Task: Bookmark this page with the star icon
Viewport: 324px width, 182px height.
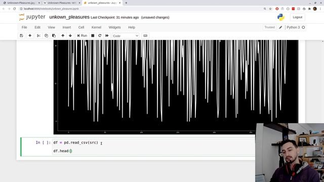Action: pos(270,9)
